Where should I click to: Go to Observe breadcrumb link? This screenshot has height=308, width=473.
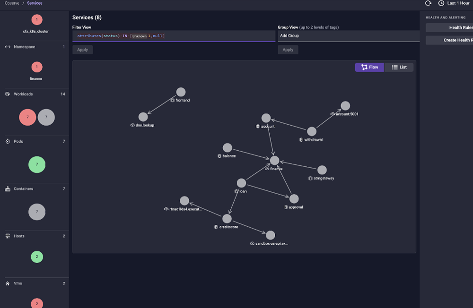click(x=12, y=3)
